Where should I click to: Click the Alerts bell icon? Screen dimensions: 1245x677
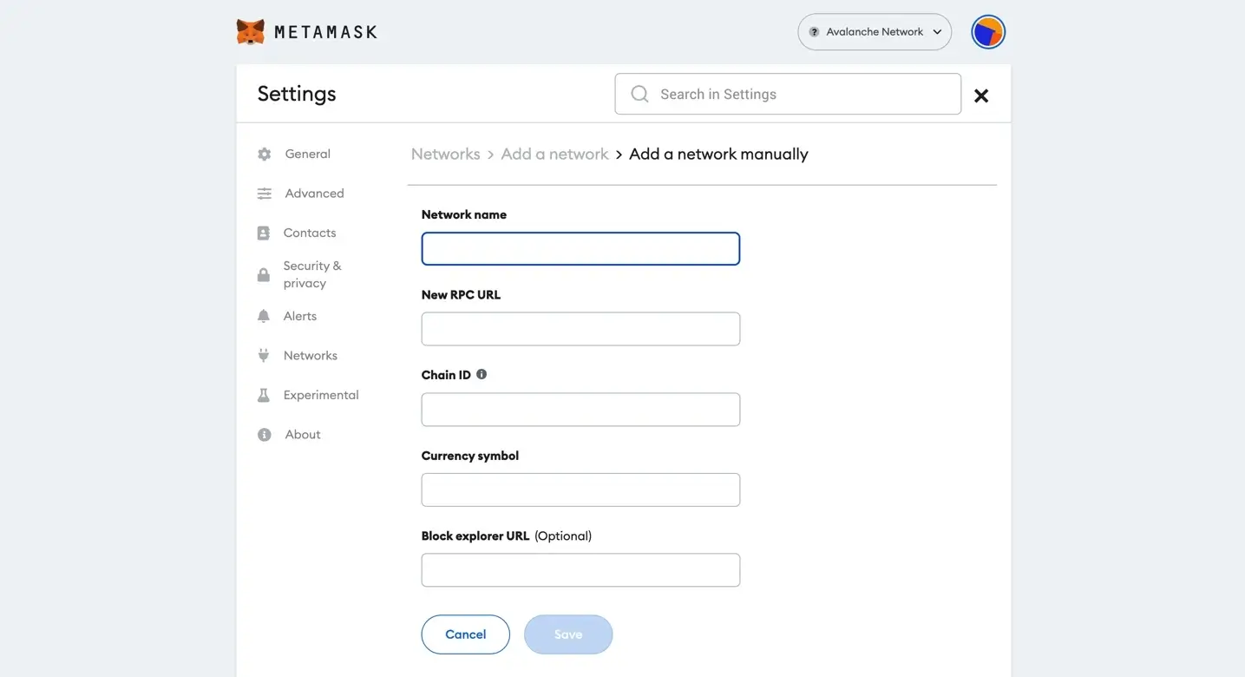pyautogui.click(x=264, y=317)
